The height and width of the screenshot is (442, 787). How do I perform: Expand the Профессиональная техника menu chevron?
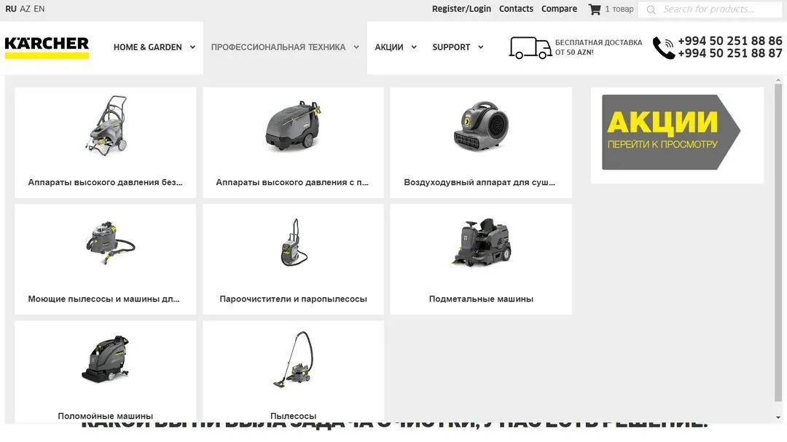(356, 47)
